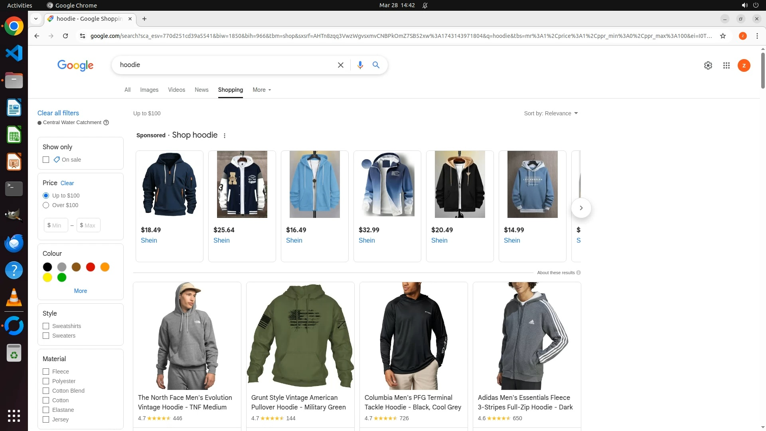Image resolution: width=766 pixels, height=431 pixels.
Task: Open sponsored results three-dot menu
Action: [225, 136]
